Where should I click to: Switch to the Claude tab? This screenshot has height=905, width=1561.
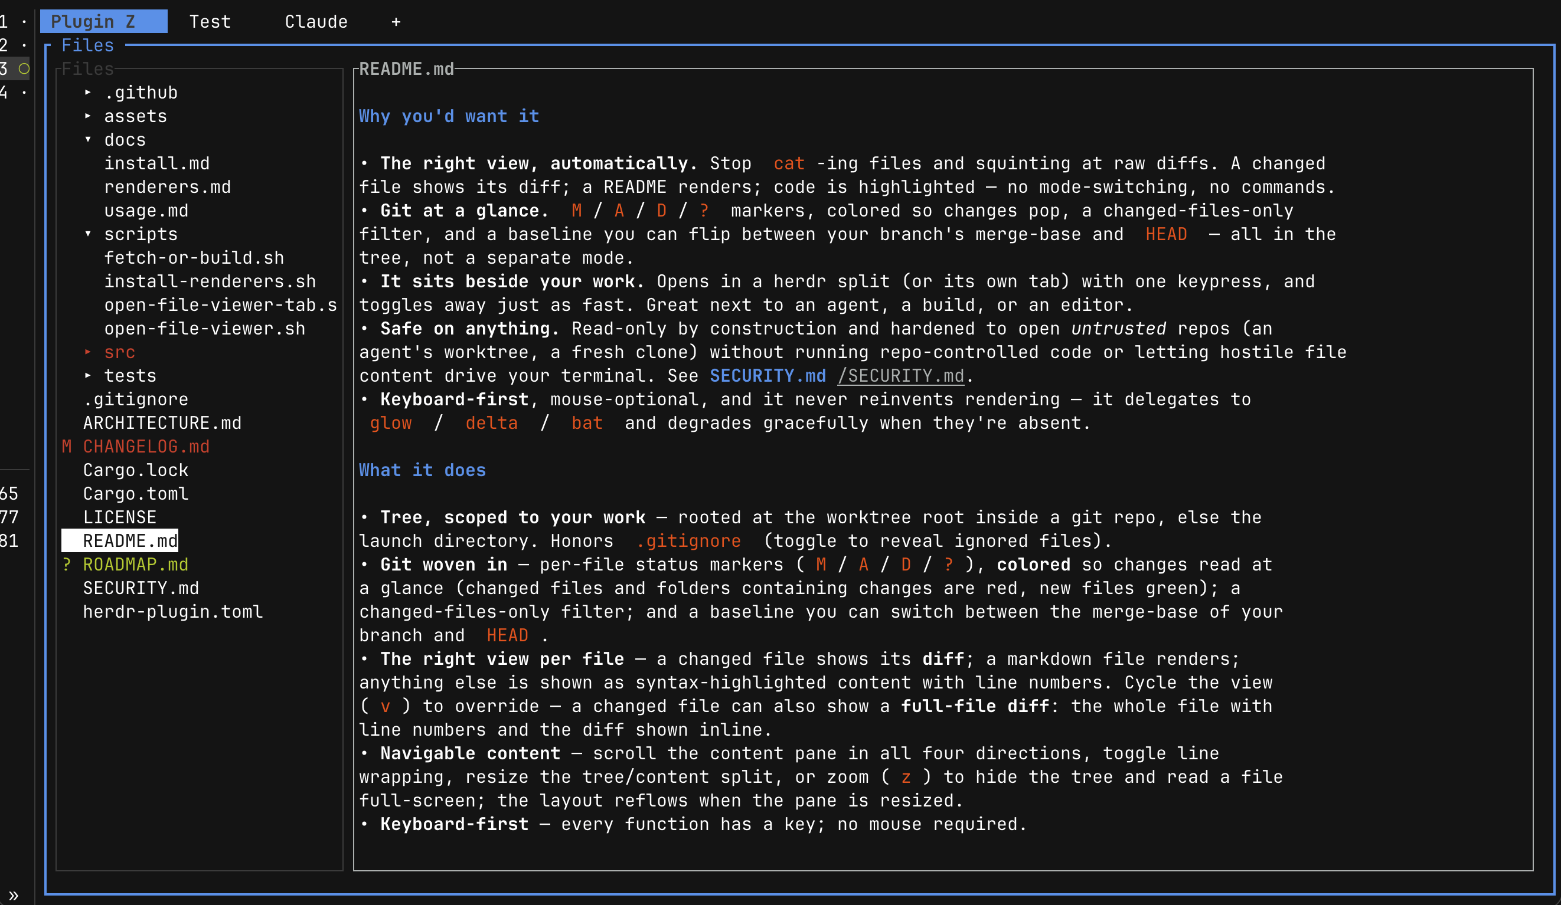coord(316,22)
